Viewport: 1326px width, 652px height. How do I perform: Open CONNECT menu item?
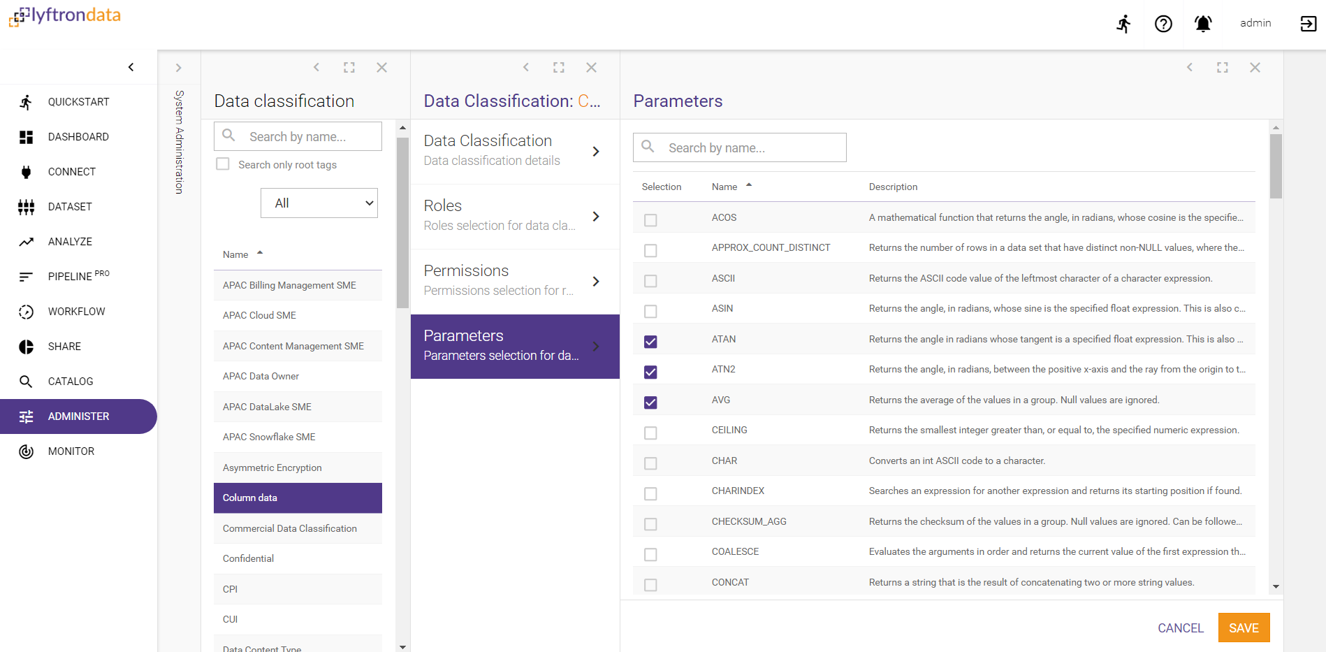click(78, 172)
